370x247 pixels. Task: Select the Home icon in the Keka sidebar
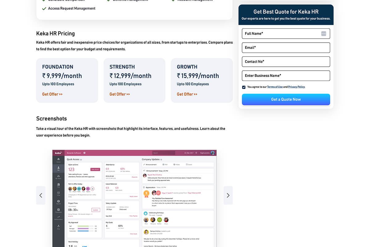pyautogui.click(x=58, y=159)
